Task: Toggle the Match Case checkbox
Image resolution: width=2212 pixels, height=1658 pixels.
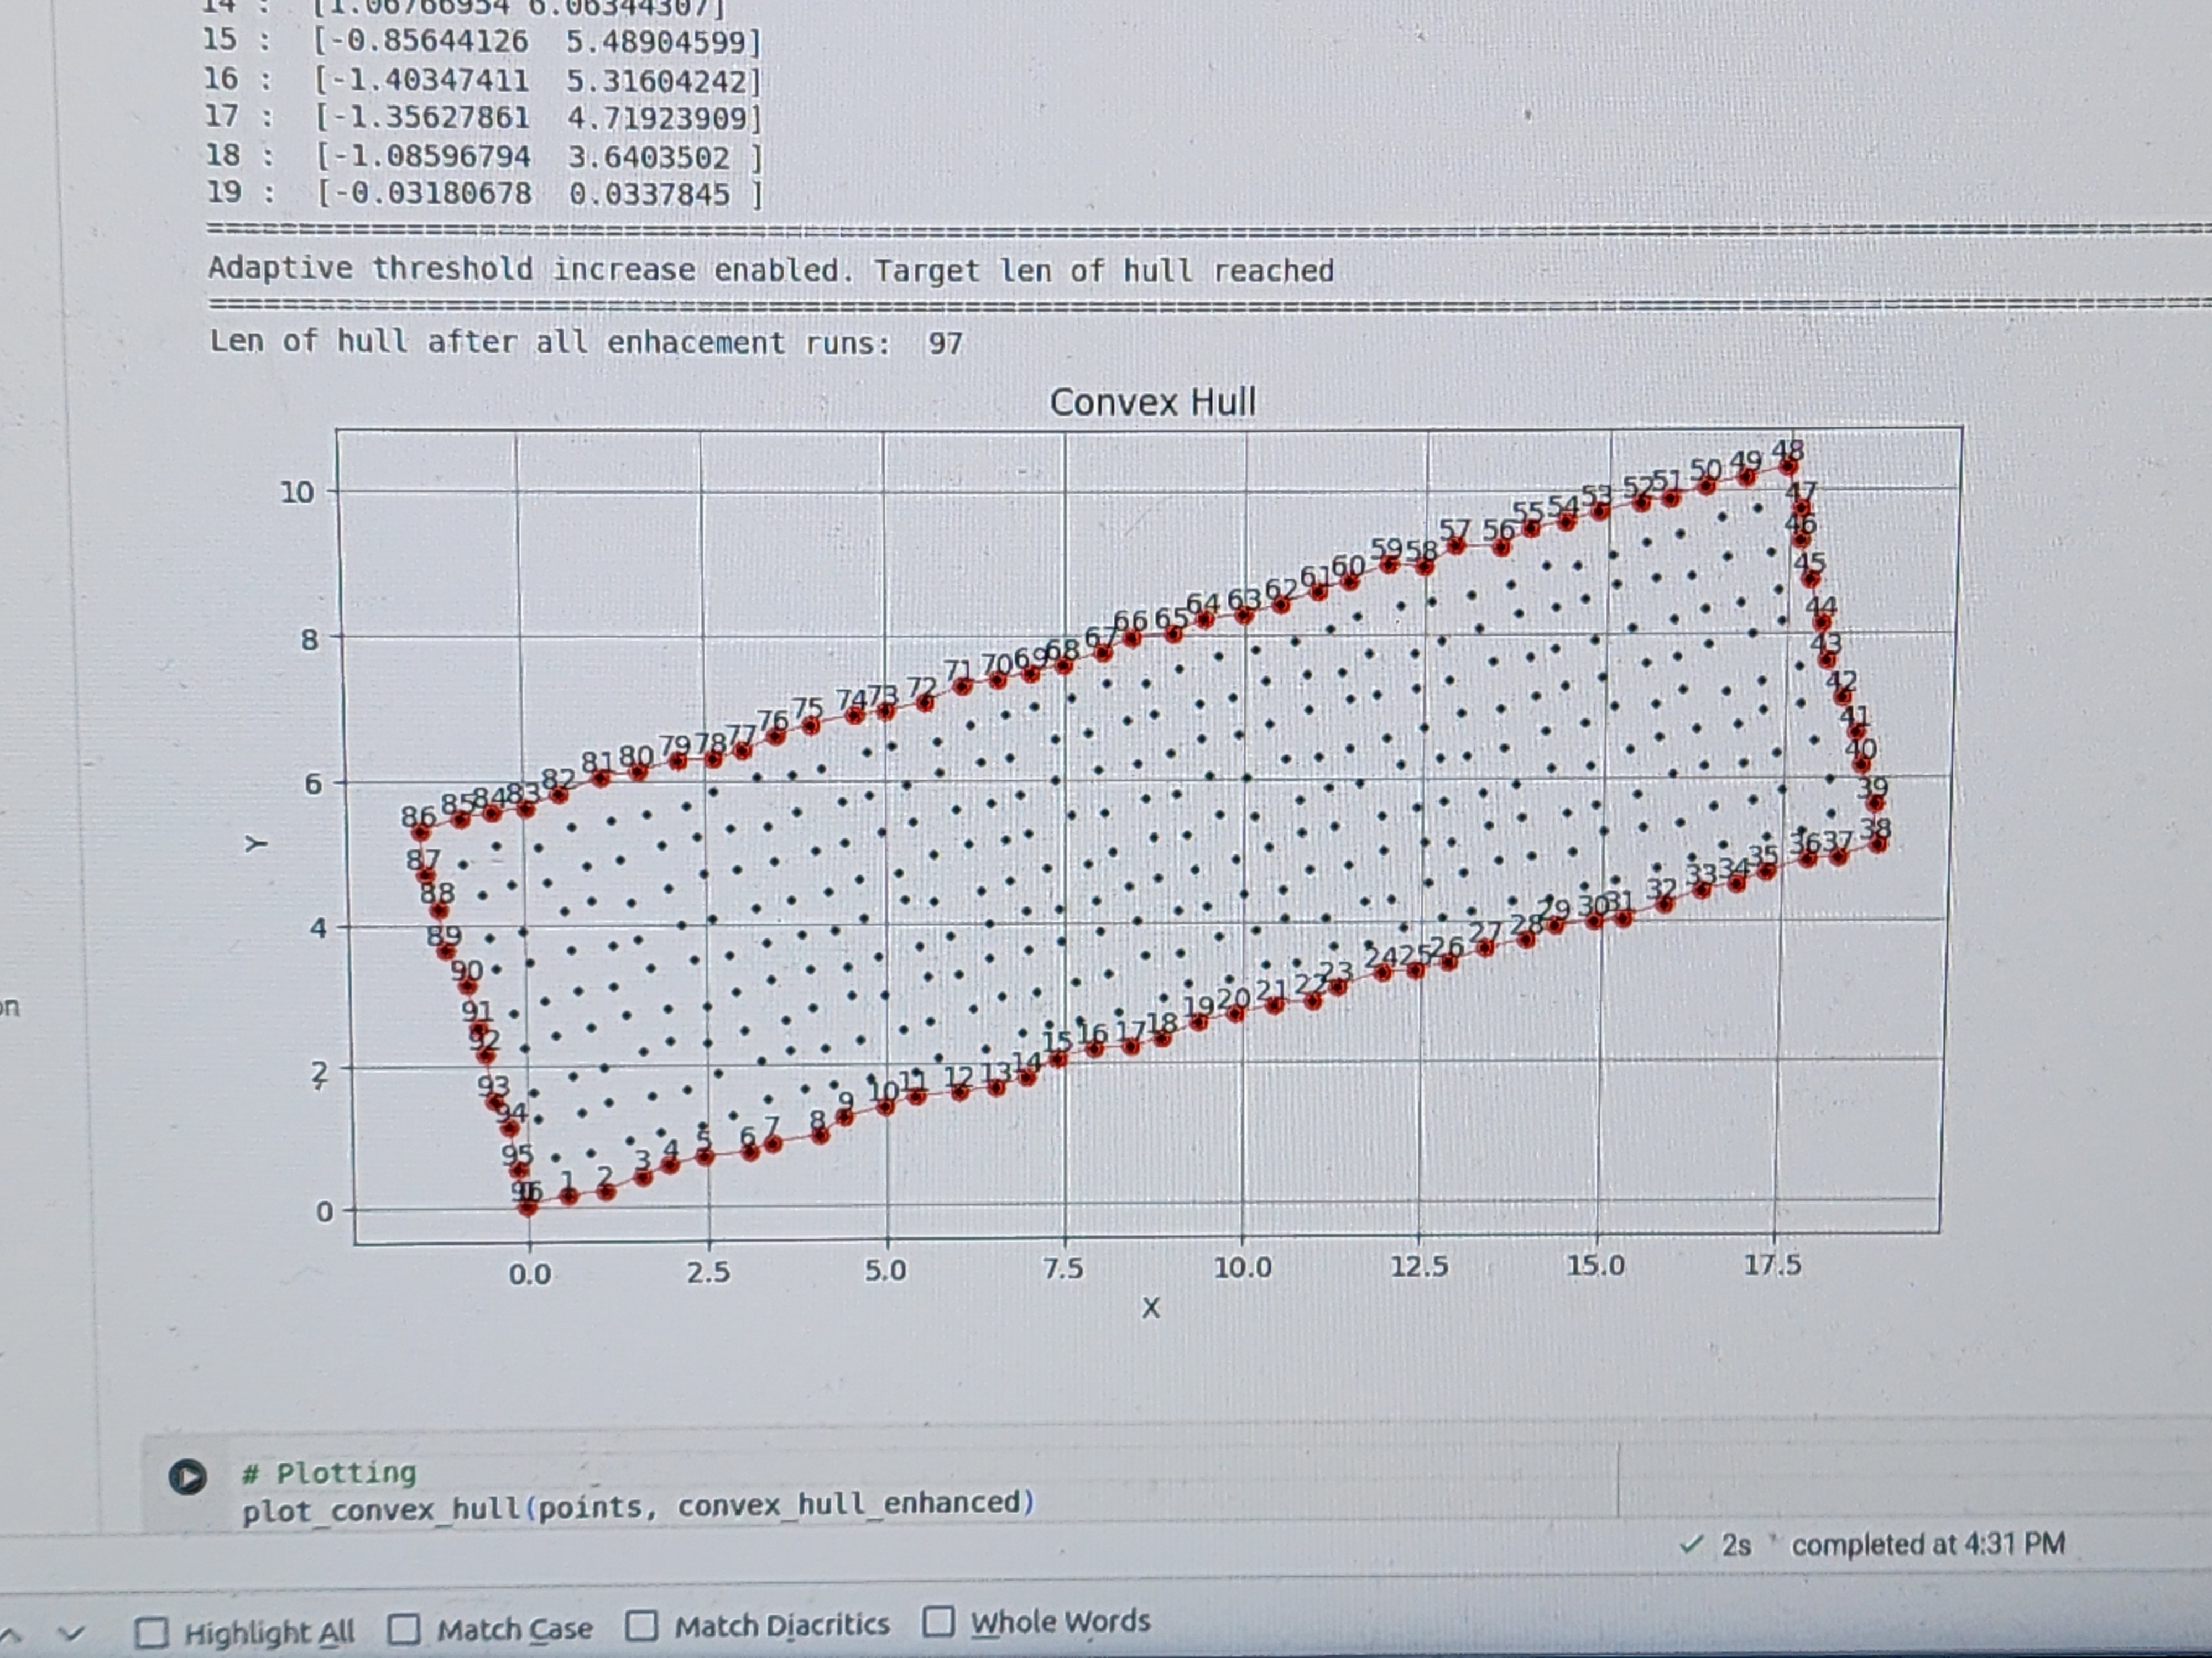Action: click(404, 1630)
